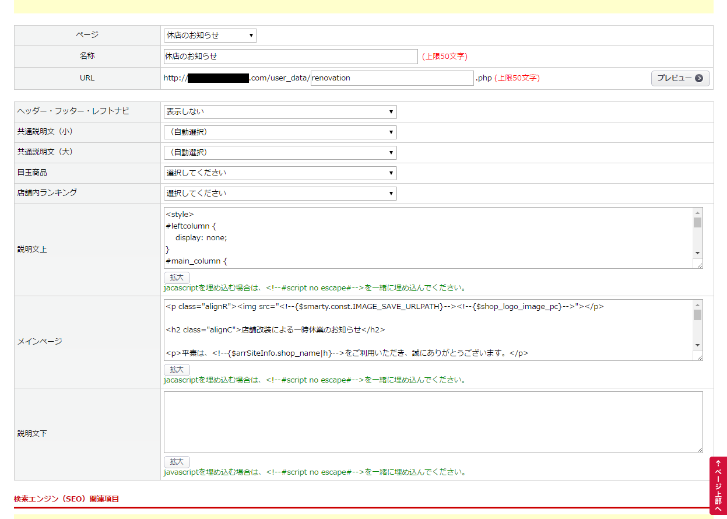
Task: Click scroll-up arrow in 説明文上 textarea
Action: click(697, 213)
